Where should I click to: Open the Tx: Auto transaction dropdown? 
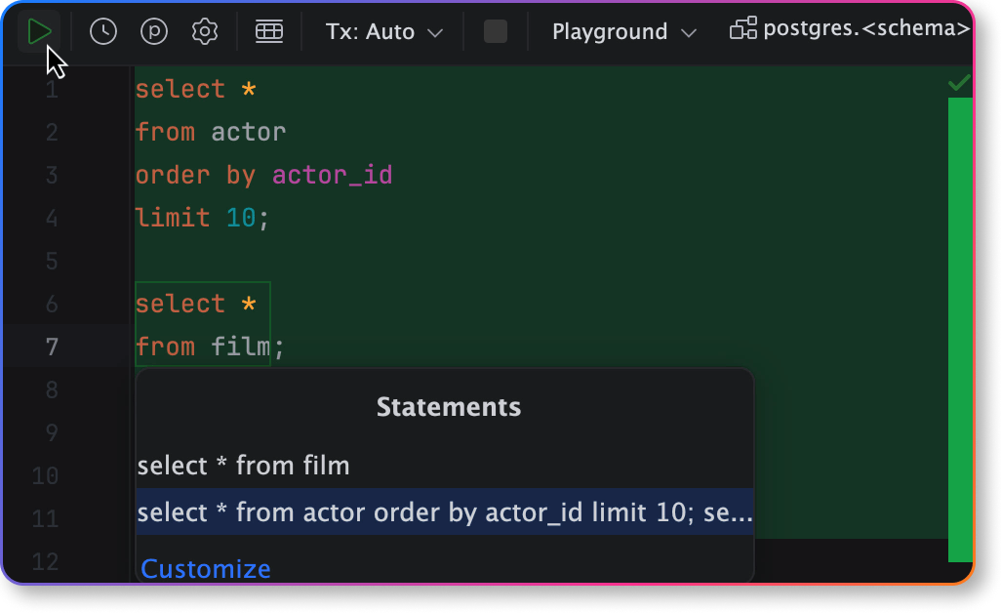(x=383, y=31)
